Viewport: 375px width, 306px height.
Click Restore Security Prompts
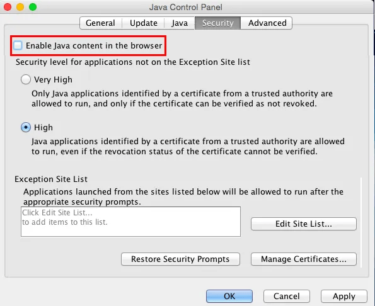180,259
